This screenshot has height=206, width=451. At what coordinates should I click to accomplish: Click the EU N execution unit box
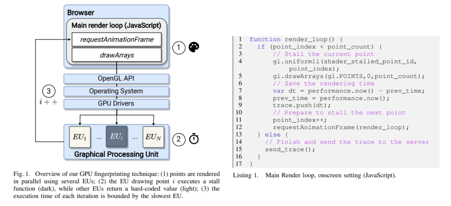click(x=153, y=137)
